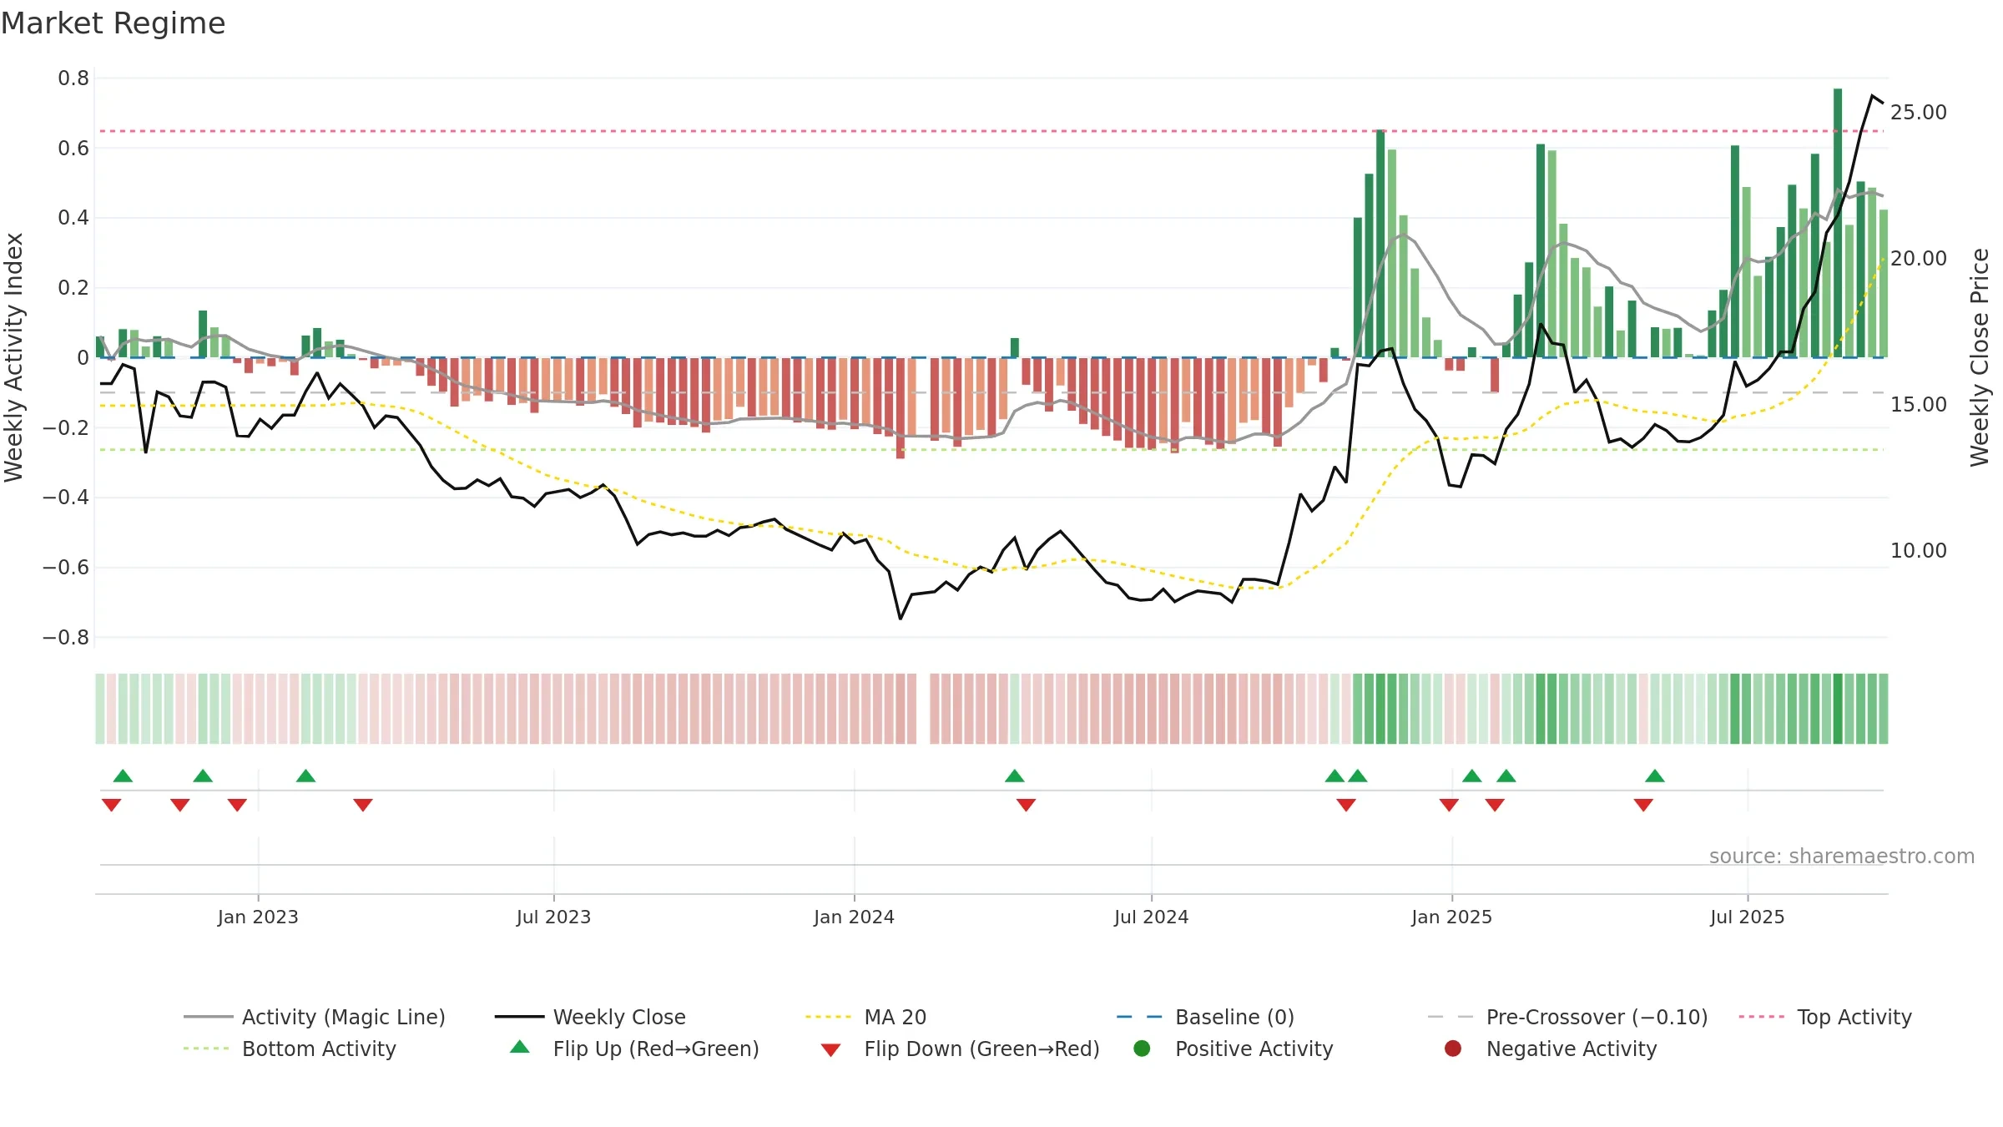
Task: Click the 20.00 price axis label
Action: click(x=1918, y=259)
